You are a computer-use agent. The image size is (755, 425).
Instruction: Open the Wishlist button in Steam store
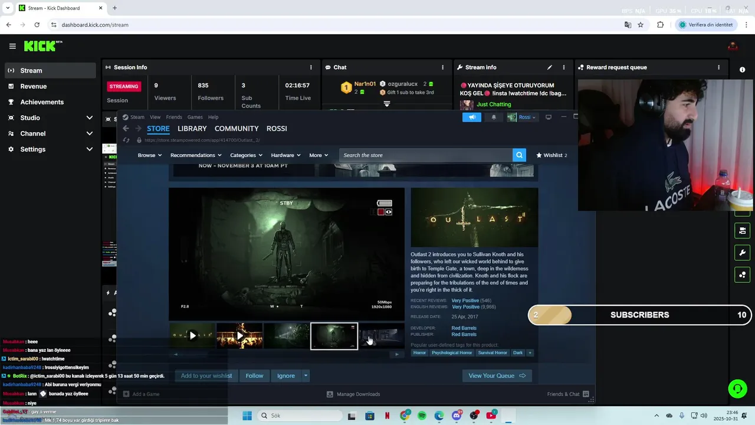(552, 155)
